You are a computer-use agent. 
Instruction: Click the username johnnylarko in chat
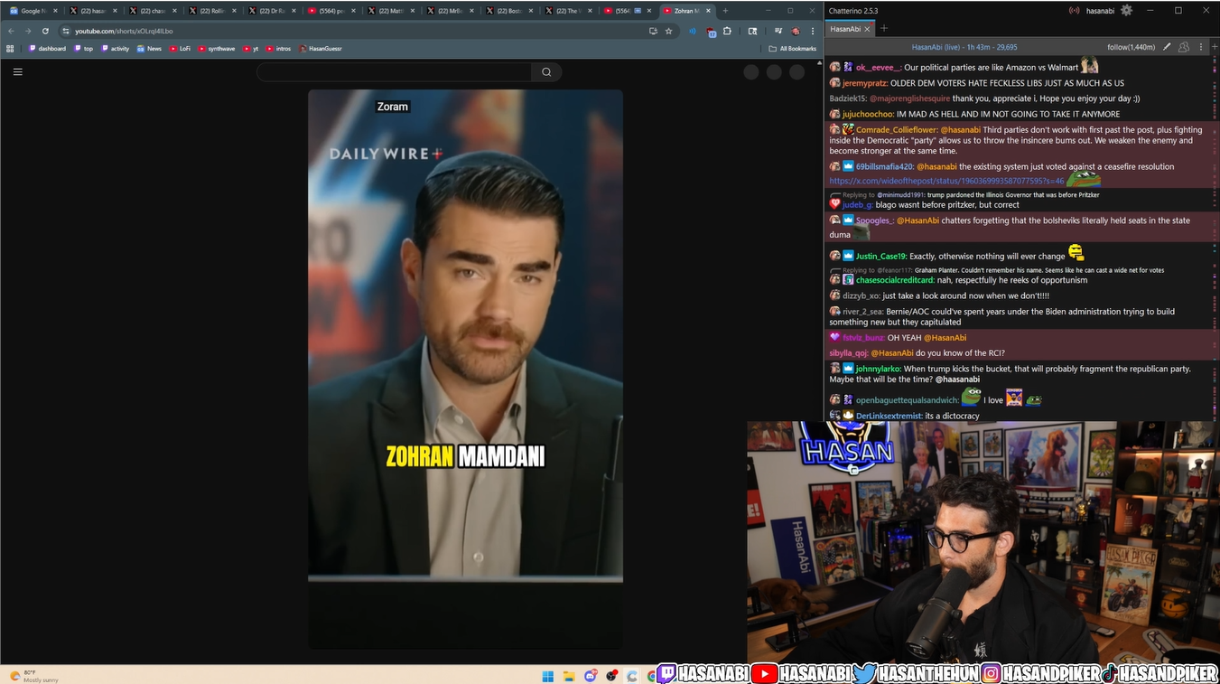pyautogui.click(x=878, y=369)
